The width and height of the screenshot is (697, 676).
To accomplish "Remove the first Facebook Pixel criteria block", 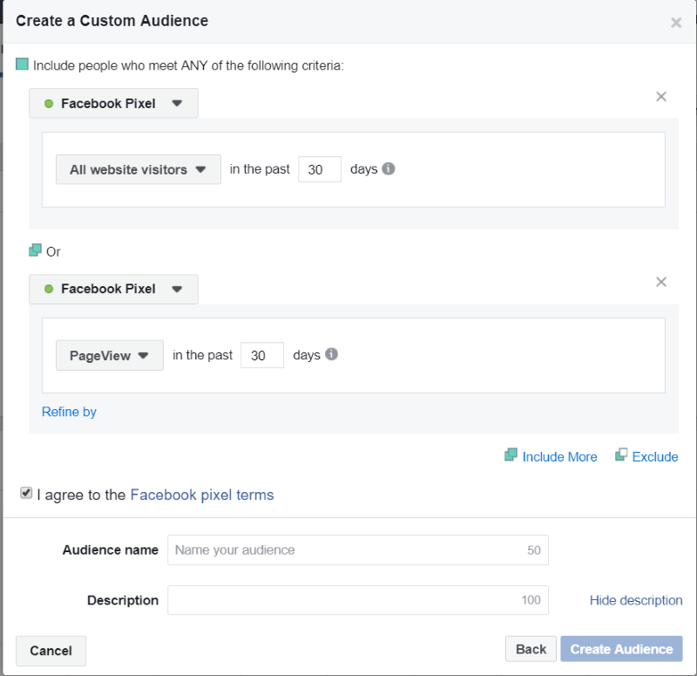I will click(661, 97).
